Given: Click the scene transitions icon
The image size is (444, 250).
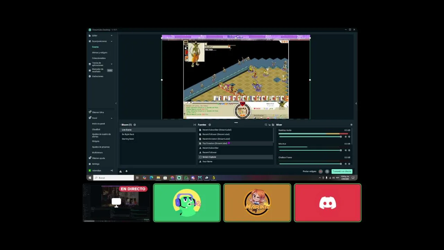Looking at the screenshot, I should 195,125.
